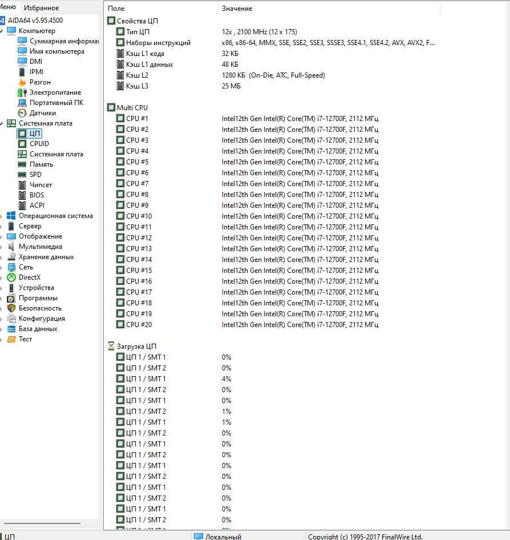Viewport: 510px width, 540px height.
Task: Click the ACPI chip icon
Action: (22, 205)
